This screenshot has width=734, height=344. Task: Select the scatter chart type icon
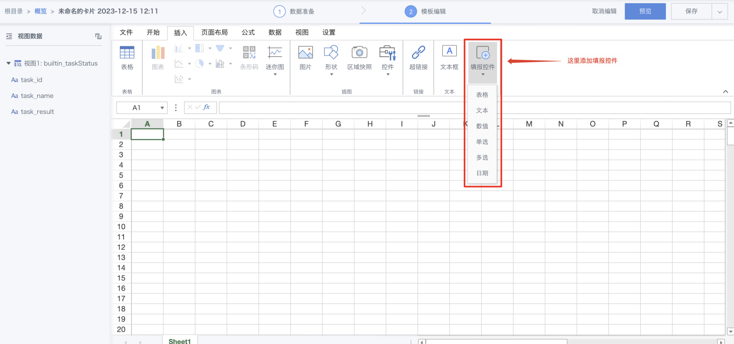[179, 79]
